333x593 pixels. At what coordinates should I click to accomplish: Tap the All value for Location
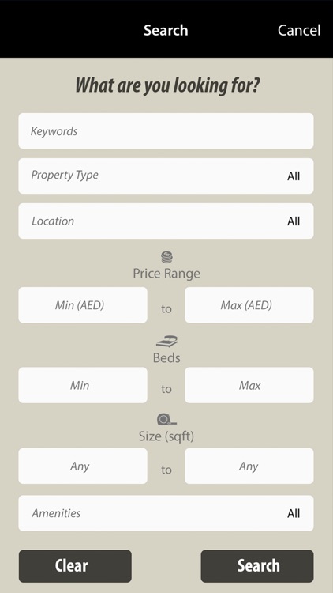[x=294, y=221]
